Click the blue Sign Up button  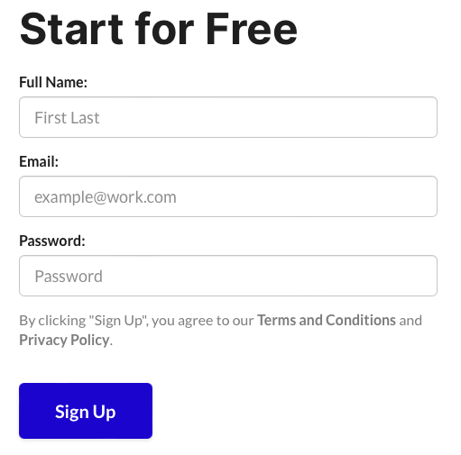click(x=86, y=411)
